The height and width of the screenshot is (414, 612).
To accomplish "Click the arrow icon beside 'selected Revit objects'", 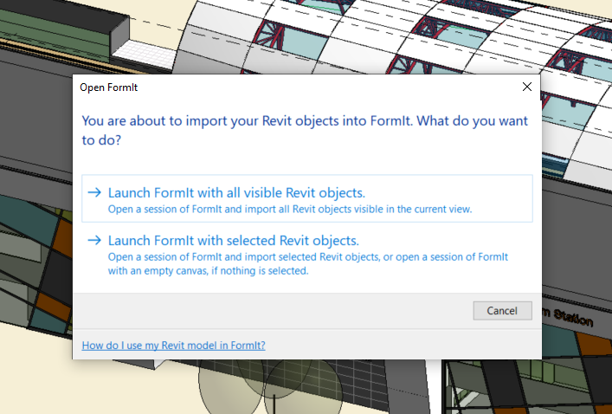I will tap(94, 240).
